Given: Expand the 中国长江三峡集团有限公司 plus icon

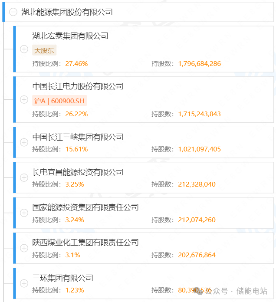Looking at the screenshot, I should pyautogui.click(x=24, y=142).
